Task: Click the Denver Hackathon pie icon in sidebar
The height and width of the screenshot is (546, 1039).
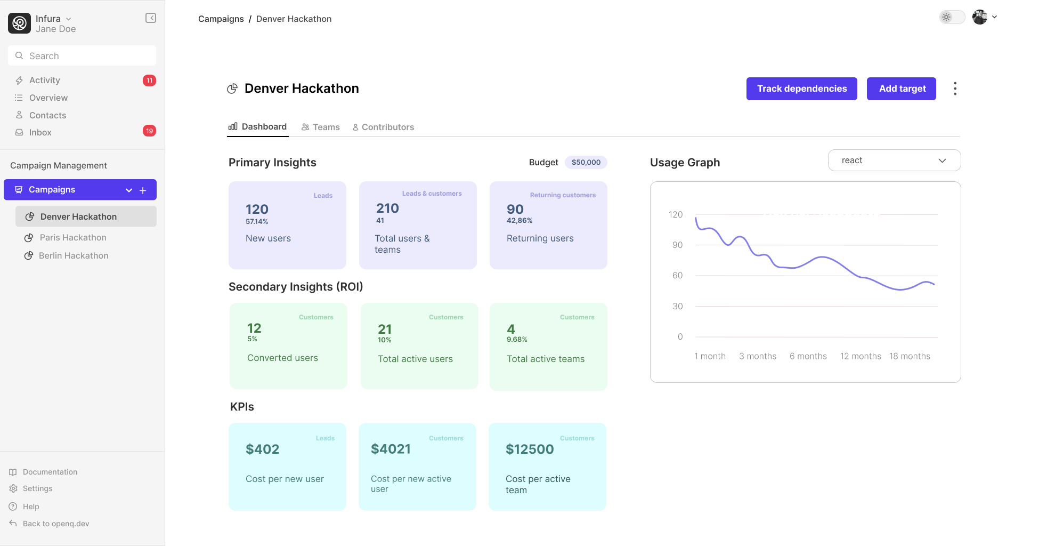Action: (30, 216)
